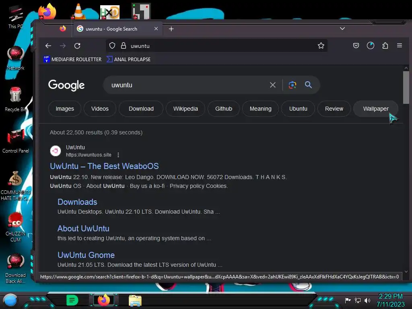Open File Explorer from the taskbar
This screenshot has height=309, width=412.
coord(135,300)
